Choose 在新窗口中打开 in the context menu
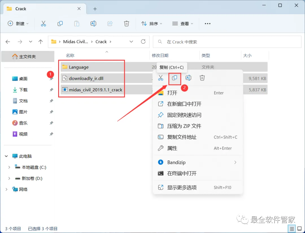 [198, 104]
